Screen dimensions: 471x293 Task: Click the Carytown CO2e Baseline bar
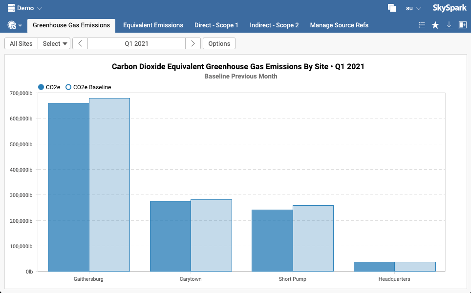click(x=211, y=235)
